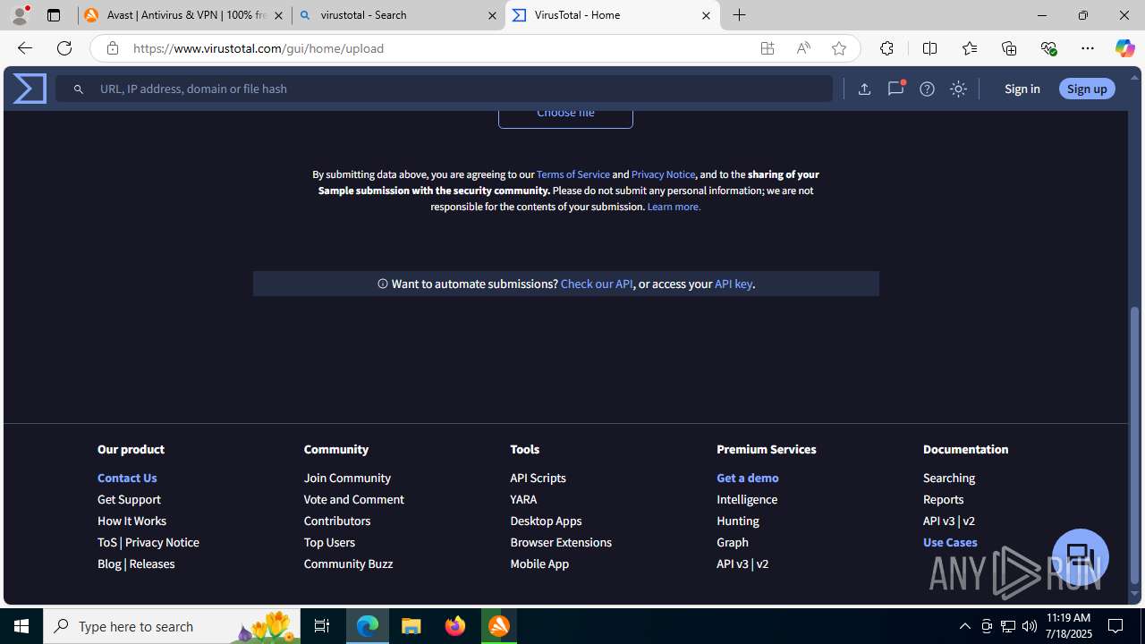The height and width of the screenshot is (644, 1145).
Task: Switch to the Avast Antivirus tab
Action: [x=184, y=15]
